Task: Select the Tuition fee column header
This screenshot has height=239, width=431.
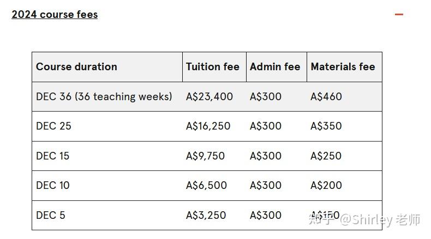Action: [x=214, y=67]
